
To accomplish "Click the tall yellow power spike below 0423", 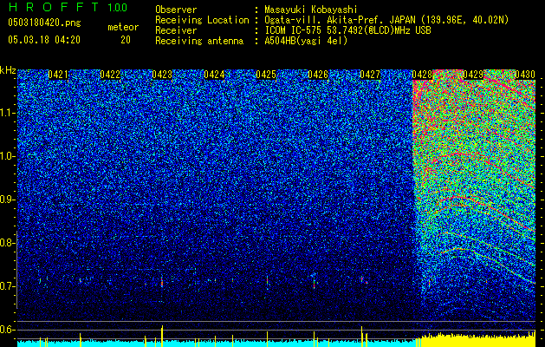I will 162,336.
